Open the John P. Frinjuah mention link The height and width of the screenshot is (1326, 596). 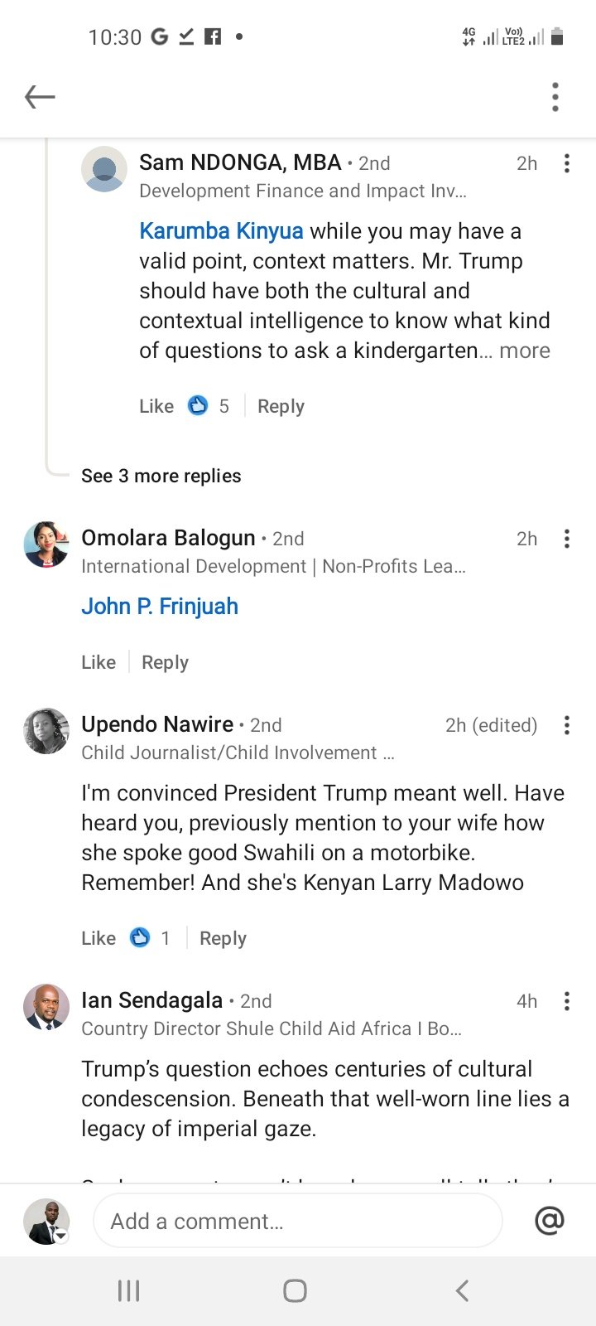click(160, 607)
